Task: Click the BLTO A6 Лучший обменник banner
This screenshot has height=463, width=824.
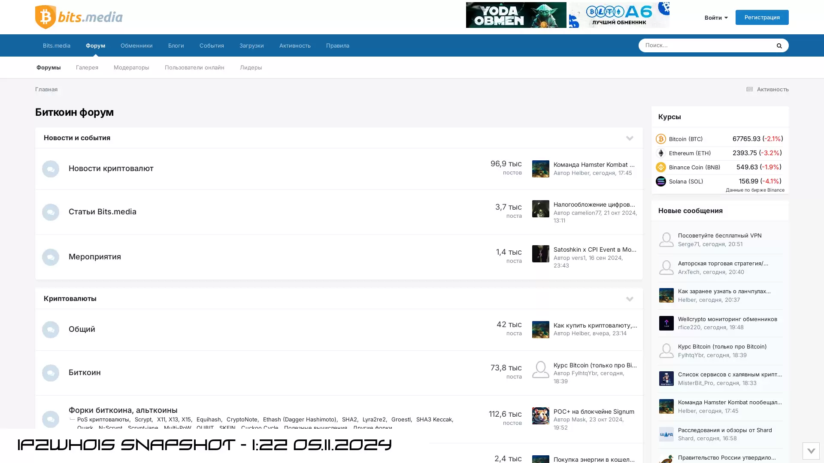Action: tap(619, 15)
